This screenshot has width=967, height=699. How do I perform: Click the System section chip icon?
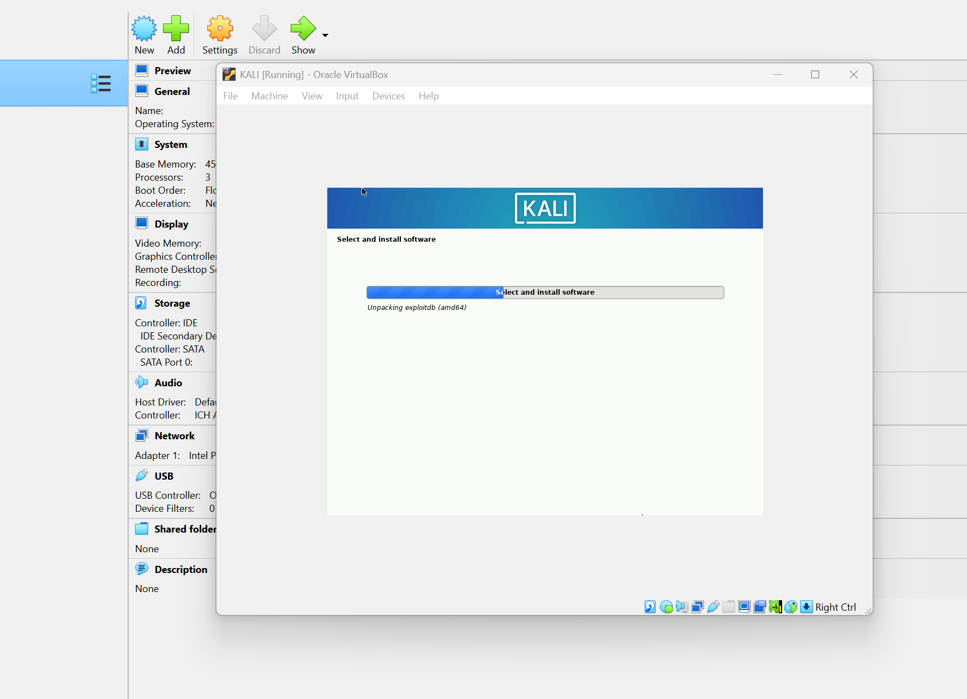[x=142, y=144]
